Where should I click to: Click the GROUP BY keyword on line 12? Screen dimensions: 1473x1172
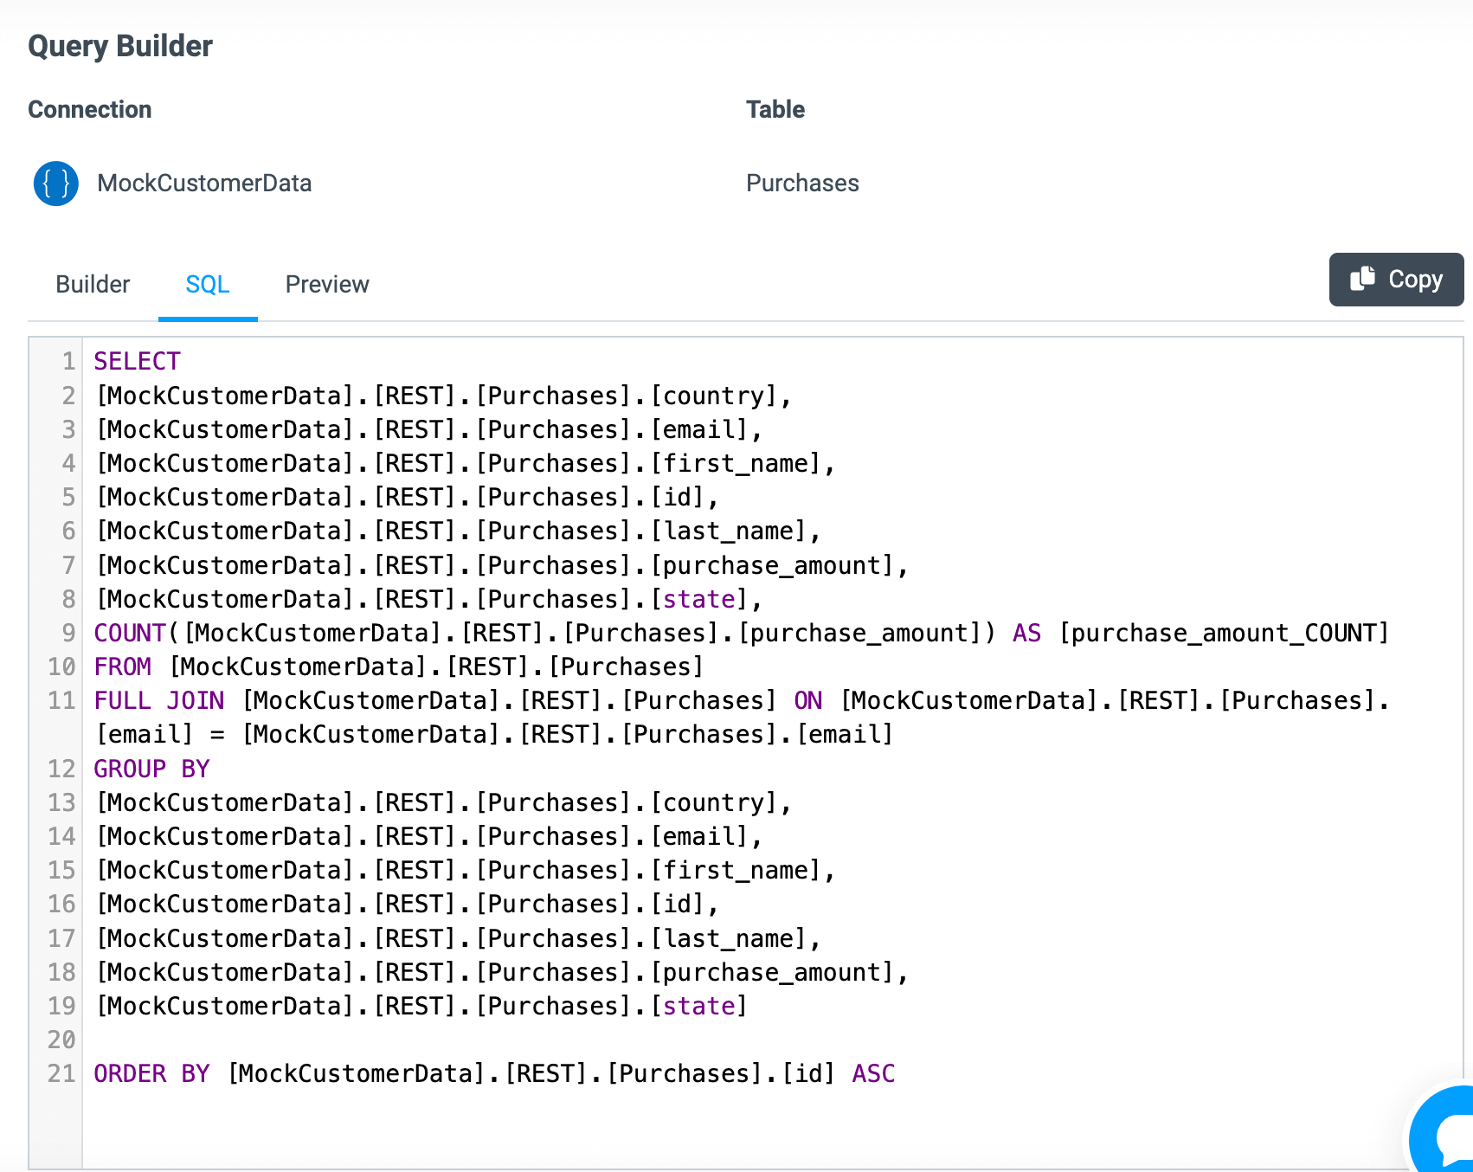pyautogui.click(x=151, y=768)
